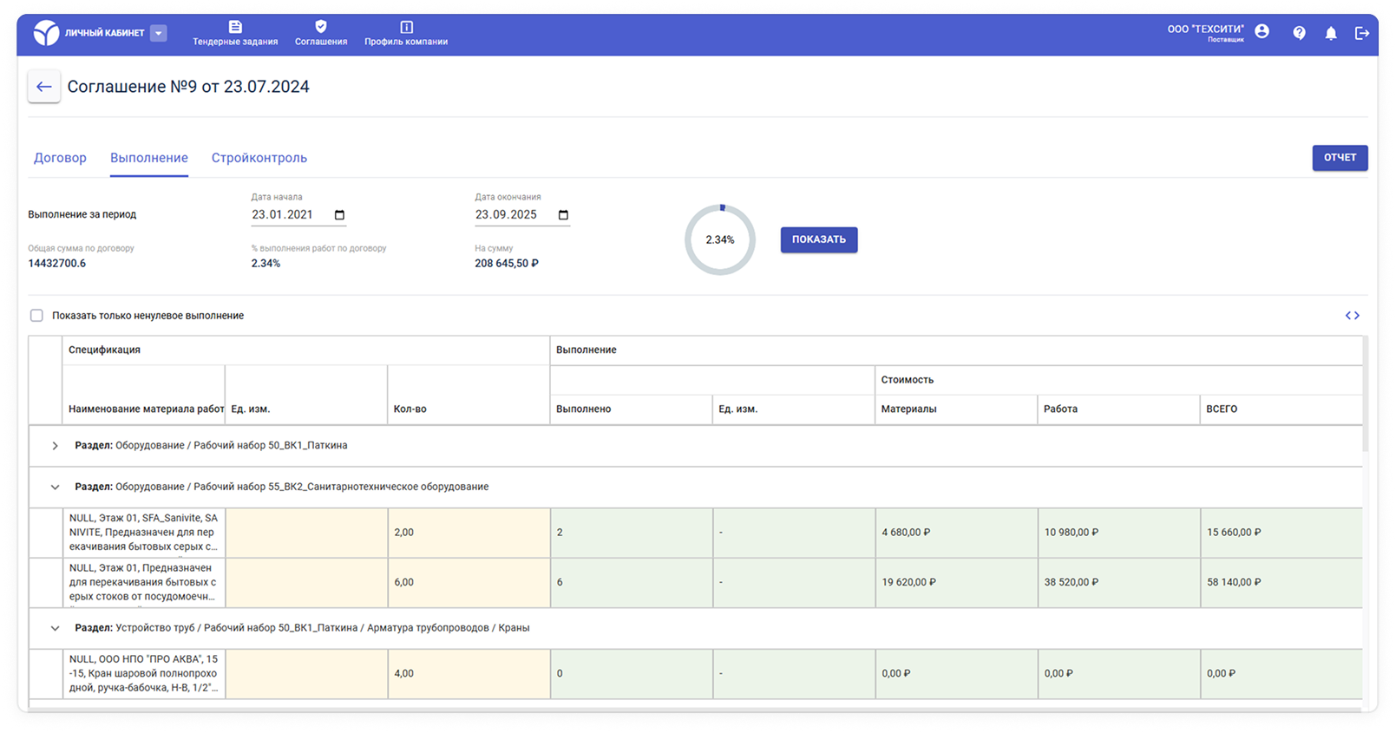The width and height of the screenshot is (1396, 733).
Task: Click the 2.34% circular progress indicator
Action: click(x=720, y=240)
